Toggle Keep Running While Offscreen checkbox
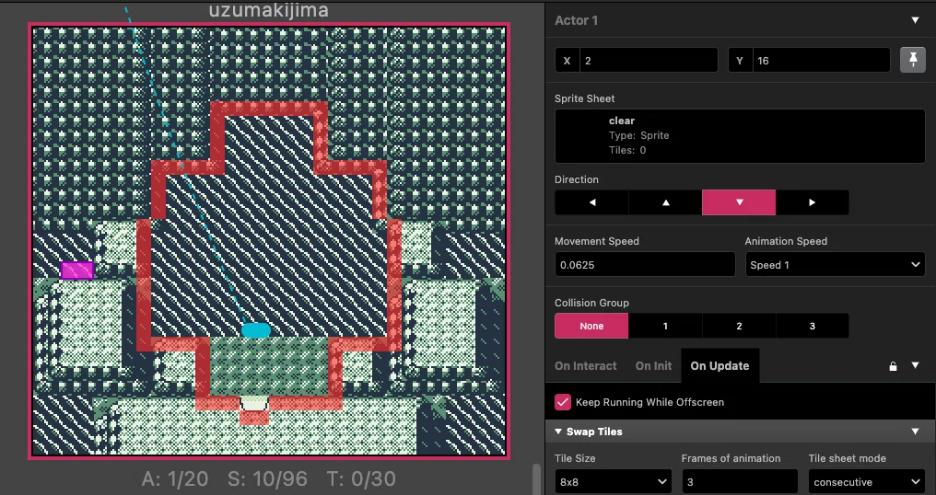The height and width of the screenshot is (495, 936). [x=563, y=402]
